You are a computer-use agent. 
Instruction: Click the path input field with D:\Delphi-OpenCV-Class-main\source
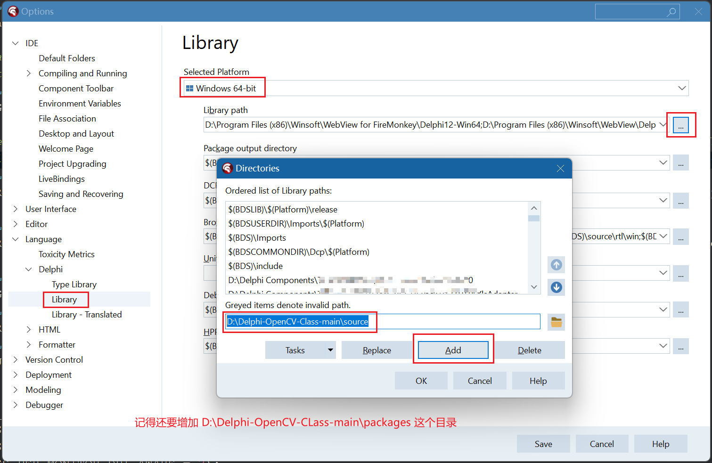(383, 322)
